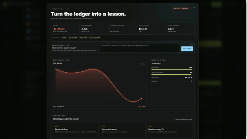Click the 'Session mix' heading

tap(156, 63)
